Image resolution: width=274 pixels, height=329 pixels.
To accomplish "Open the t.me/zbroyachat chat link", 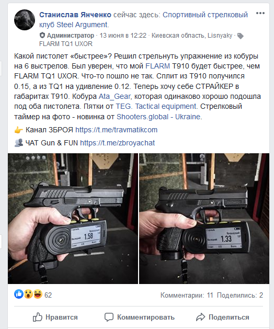I will (x=117, y=143).
